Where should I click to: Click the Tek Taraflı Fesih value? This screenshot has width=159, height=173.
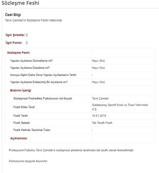102,123
